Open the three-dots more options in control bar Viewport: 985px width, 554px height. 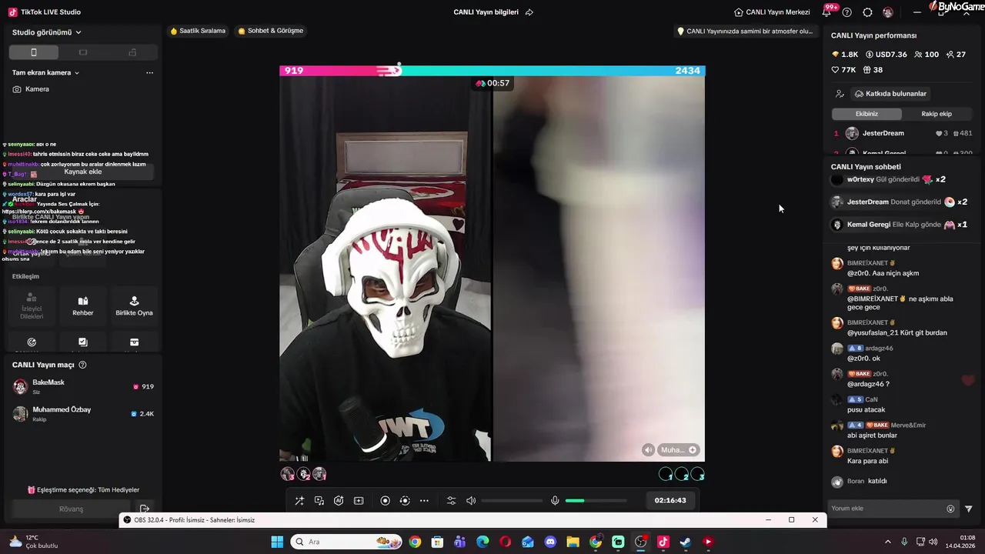click(424, 500)
